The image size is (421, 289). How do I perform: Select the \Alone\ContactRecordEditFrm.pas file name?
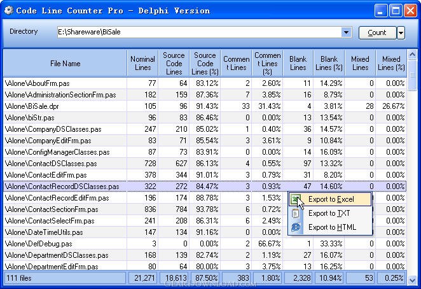pos(57,198)
